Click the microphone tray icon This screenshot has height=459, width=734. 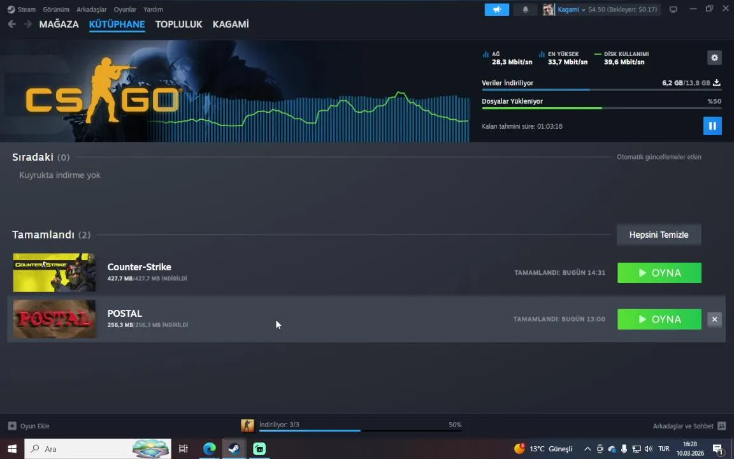tap(624, 449)
